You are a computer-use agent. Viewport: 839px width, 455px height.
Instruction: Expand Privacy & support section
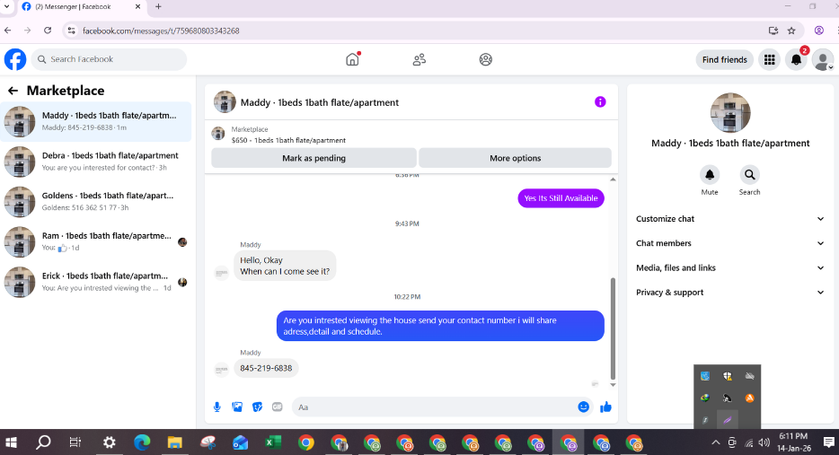click(x=729, y=293)
